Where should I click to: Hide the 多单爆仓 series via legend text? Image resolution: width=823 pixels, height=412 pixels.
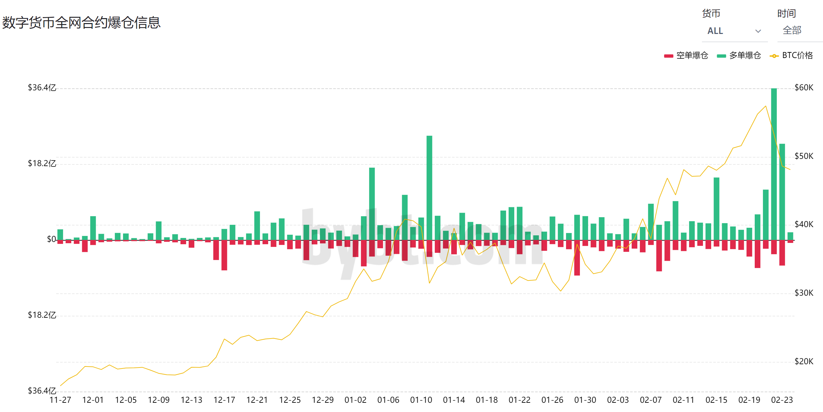click(x=745, y=55)
